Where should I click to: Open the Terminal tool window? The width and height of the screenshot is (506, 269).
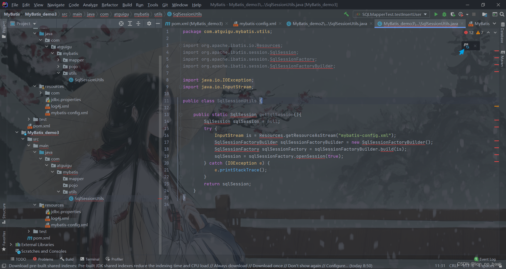coord(90,259)
